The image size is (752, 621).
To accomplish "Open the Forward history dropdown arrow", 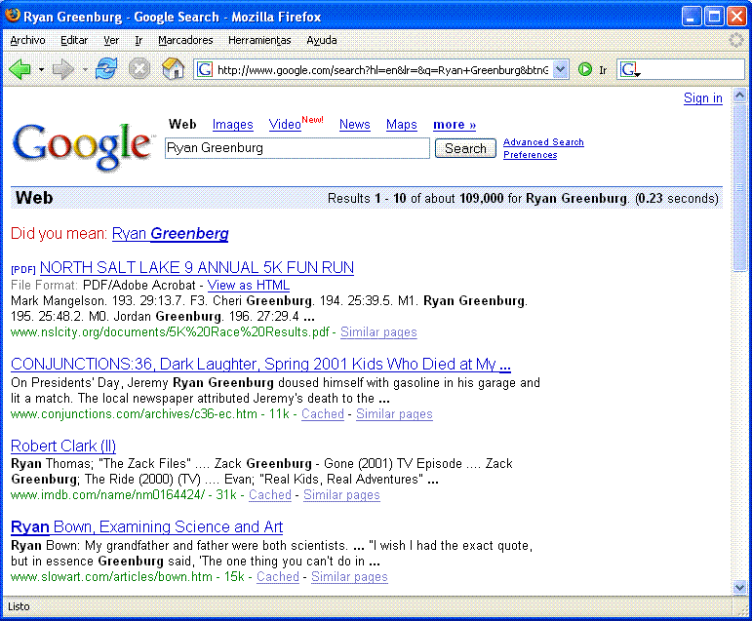I will (85, 70).
